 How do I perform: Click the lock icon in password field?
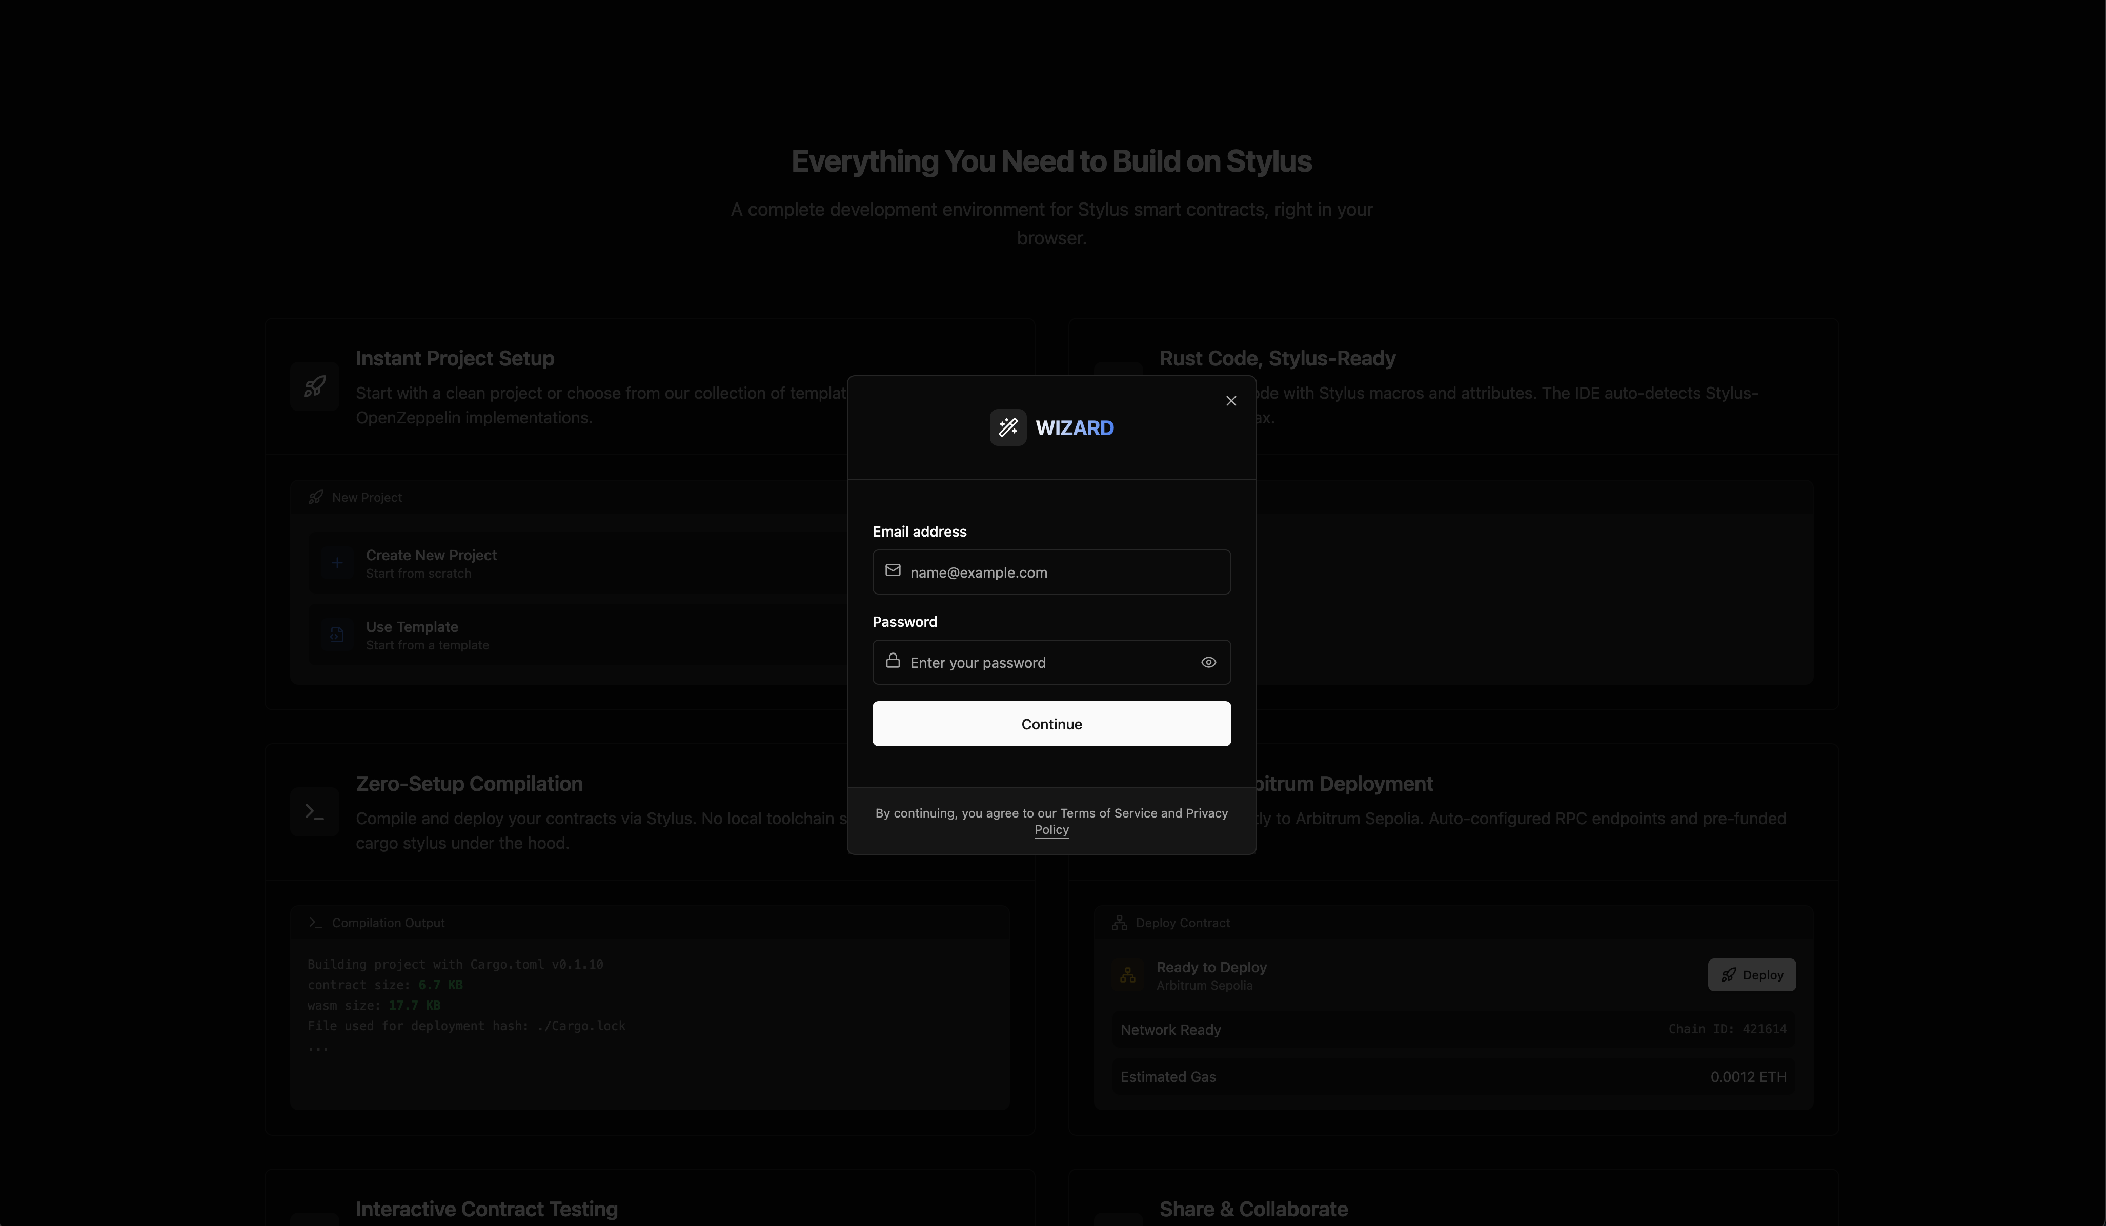point(893,660)
